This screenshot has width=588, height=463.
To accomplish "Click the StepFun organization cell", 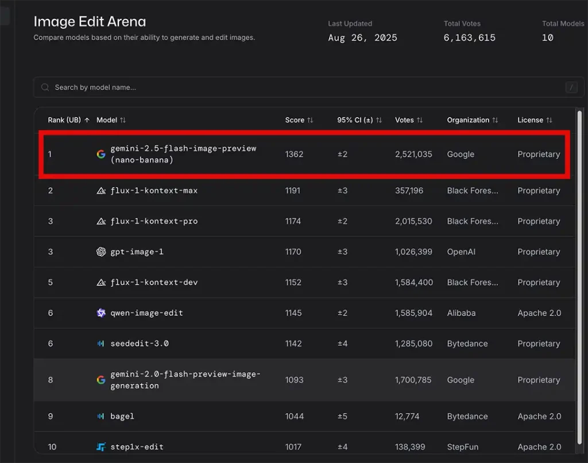I will 462,447.
